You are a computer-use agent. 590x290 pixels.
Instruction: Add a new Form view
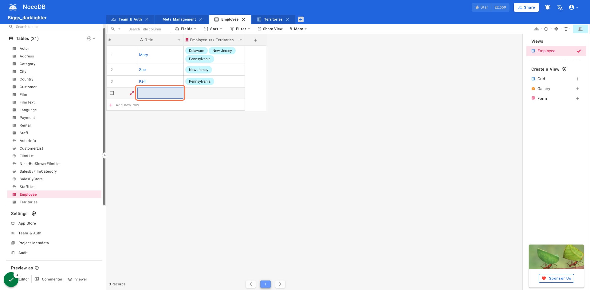[x=578, y=99]
